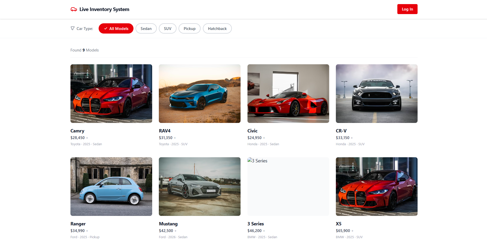
Task: Open the CR-V car photo
Action: [377, 93]
